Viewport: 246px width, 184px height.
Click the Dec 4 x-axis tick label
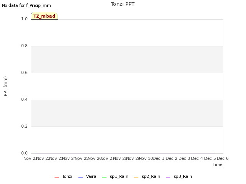(x=197, y=158)
